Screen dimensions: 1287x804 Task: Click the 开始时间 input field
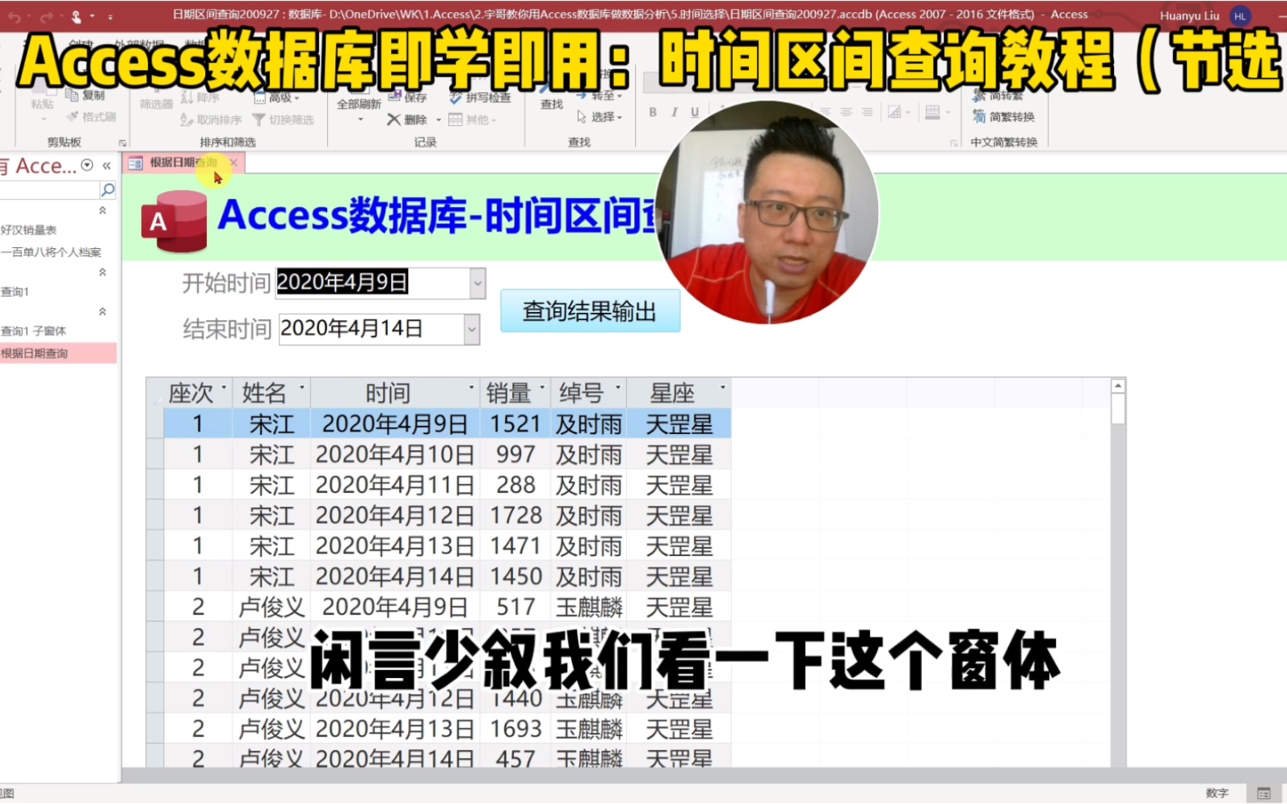pos(373,284)
